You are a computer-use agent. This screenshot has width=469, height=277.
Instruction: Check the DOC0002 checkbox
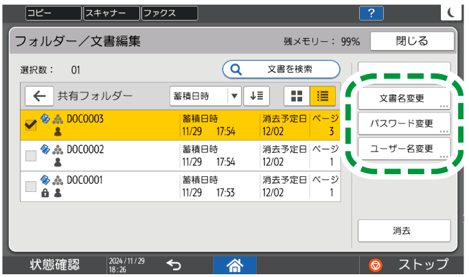pos(31,156)
